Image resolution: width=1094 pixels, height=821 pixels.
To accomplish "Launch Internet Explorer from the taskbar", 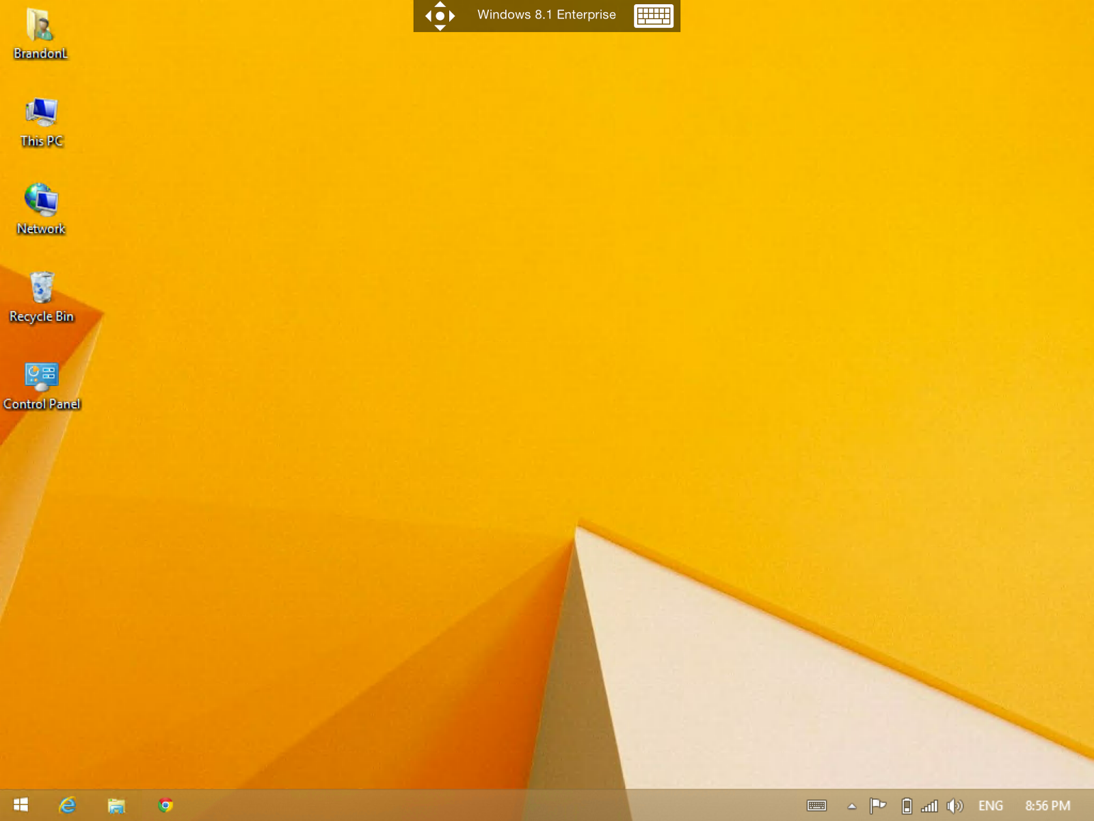I will tap(68, 806).
